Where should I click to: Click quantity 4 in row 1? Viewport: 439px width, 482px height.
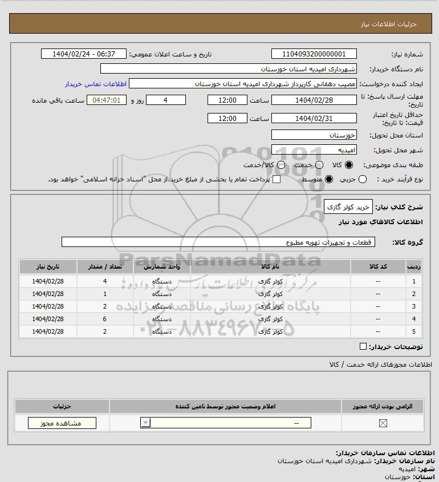click(x=105, y=281)
